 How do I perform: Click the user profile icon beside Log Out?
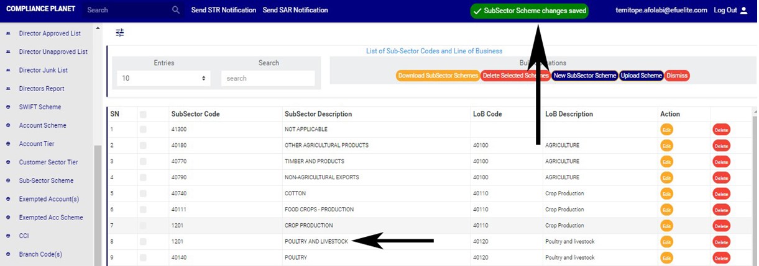point(744,11)
